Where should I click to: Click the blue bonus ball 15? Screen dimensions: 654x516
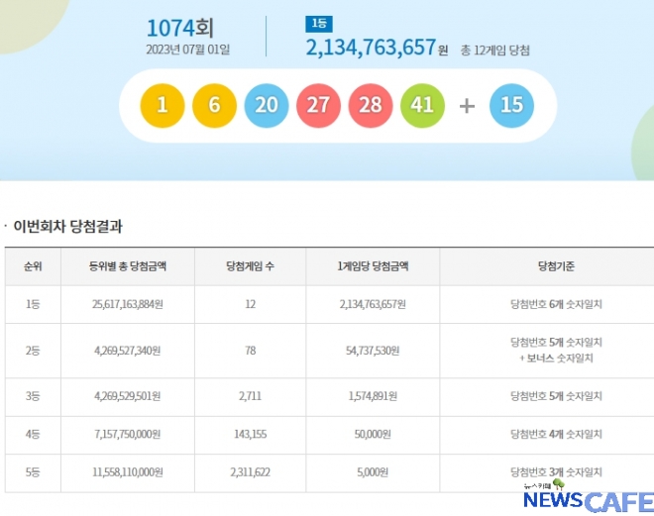tap(511, 105)
